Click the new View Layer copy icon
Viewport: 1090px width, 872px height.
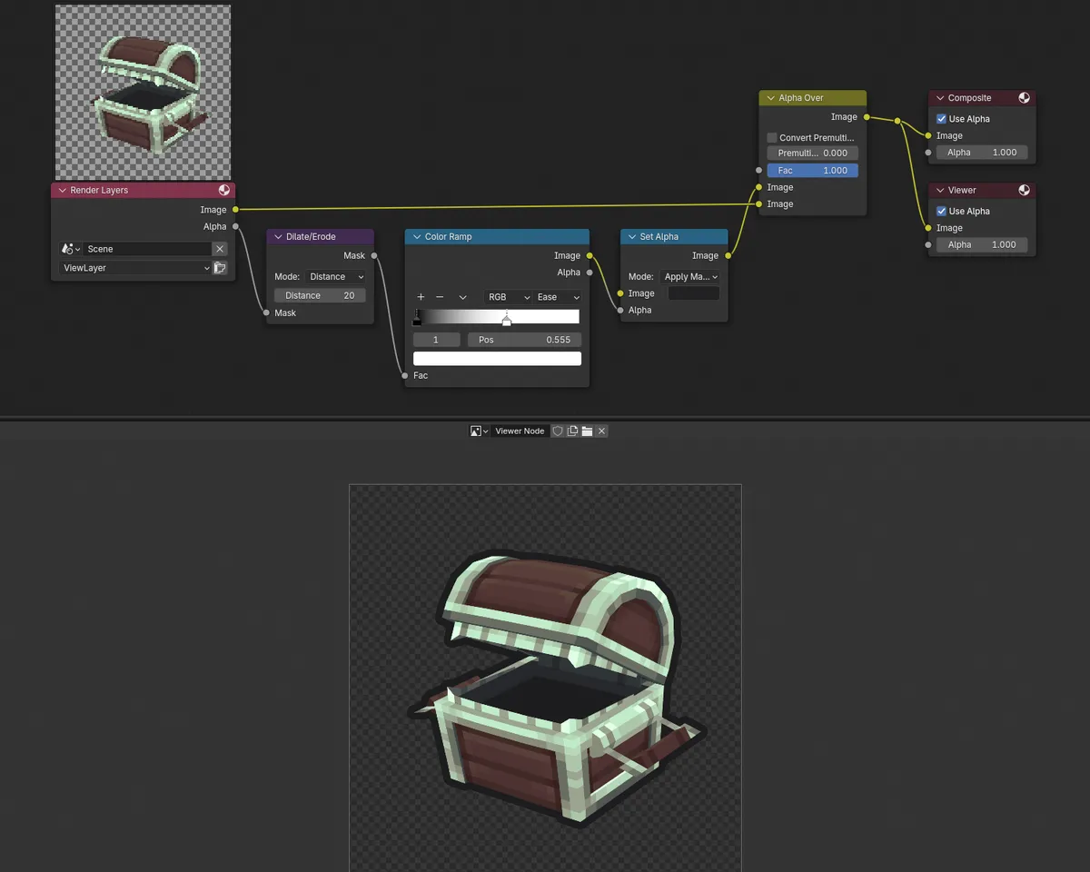coord(219,267)
